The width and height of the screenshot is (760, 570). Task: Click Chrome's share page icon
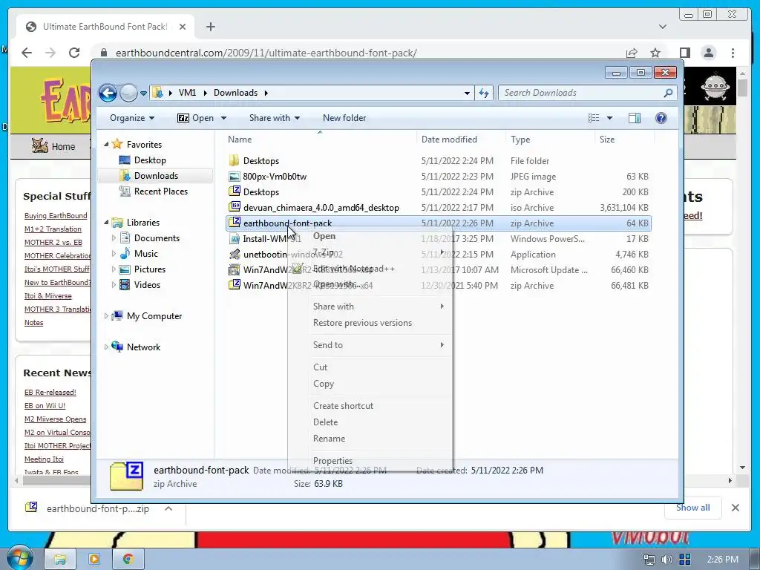(631, 53)
